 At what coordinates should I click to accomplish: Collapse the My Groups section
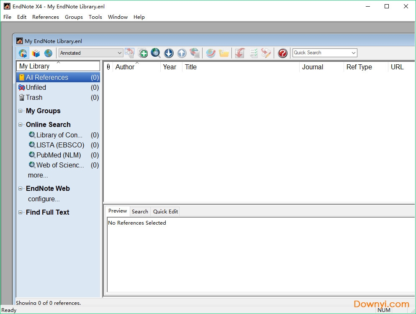tap(20, 111)
